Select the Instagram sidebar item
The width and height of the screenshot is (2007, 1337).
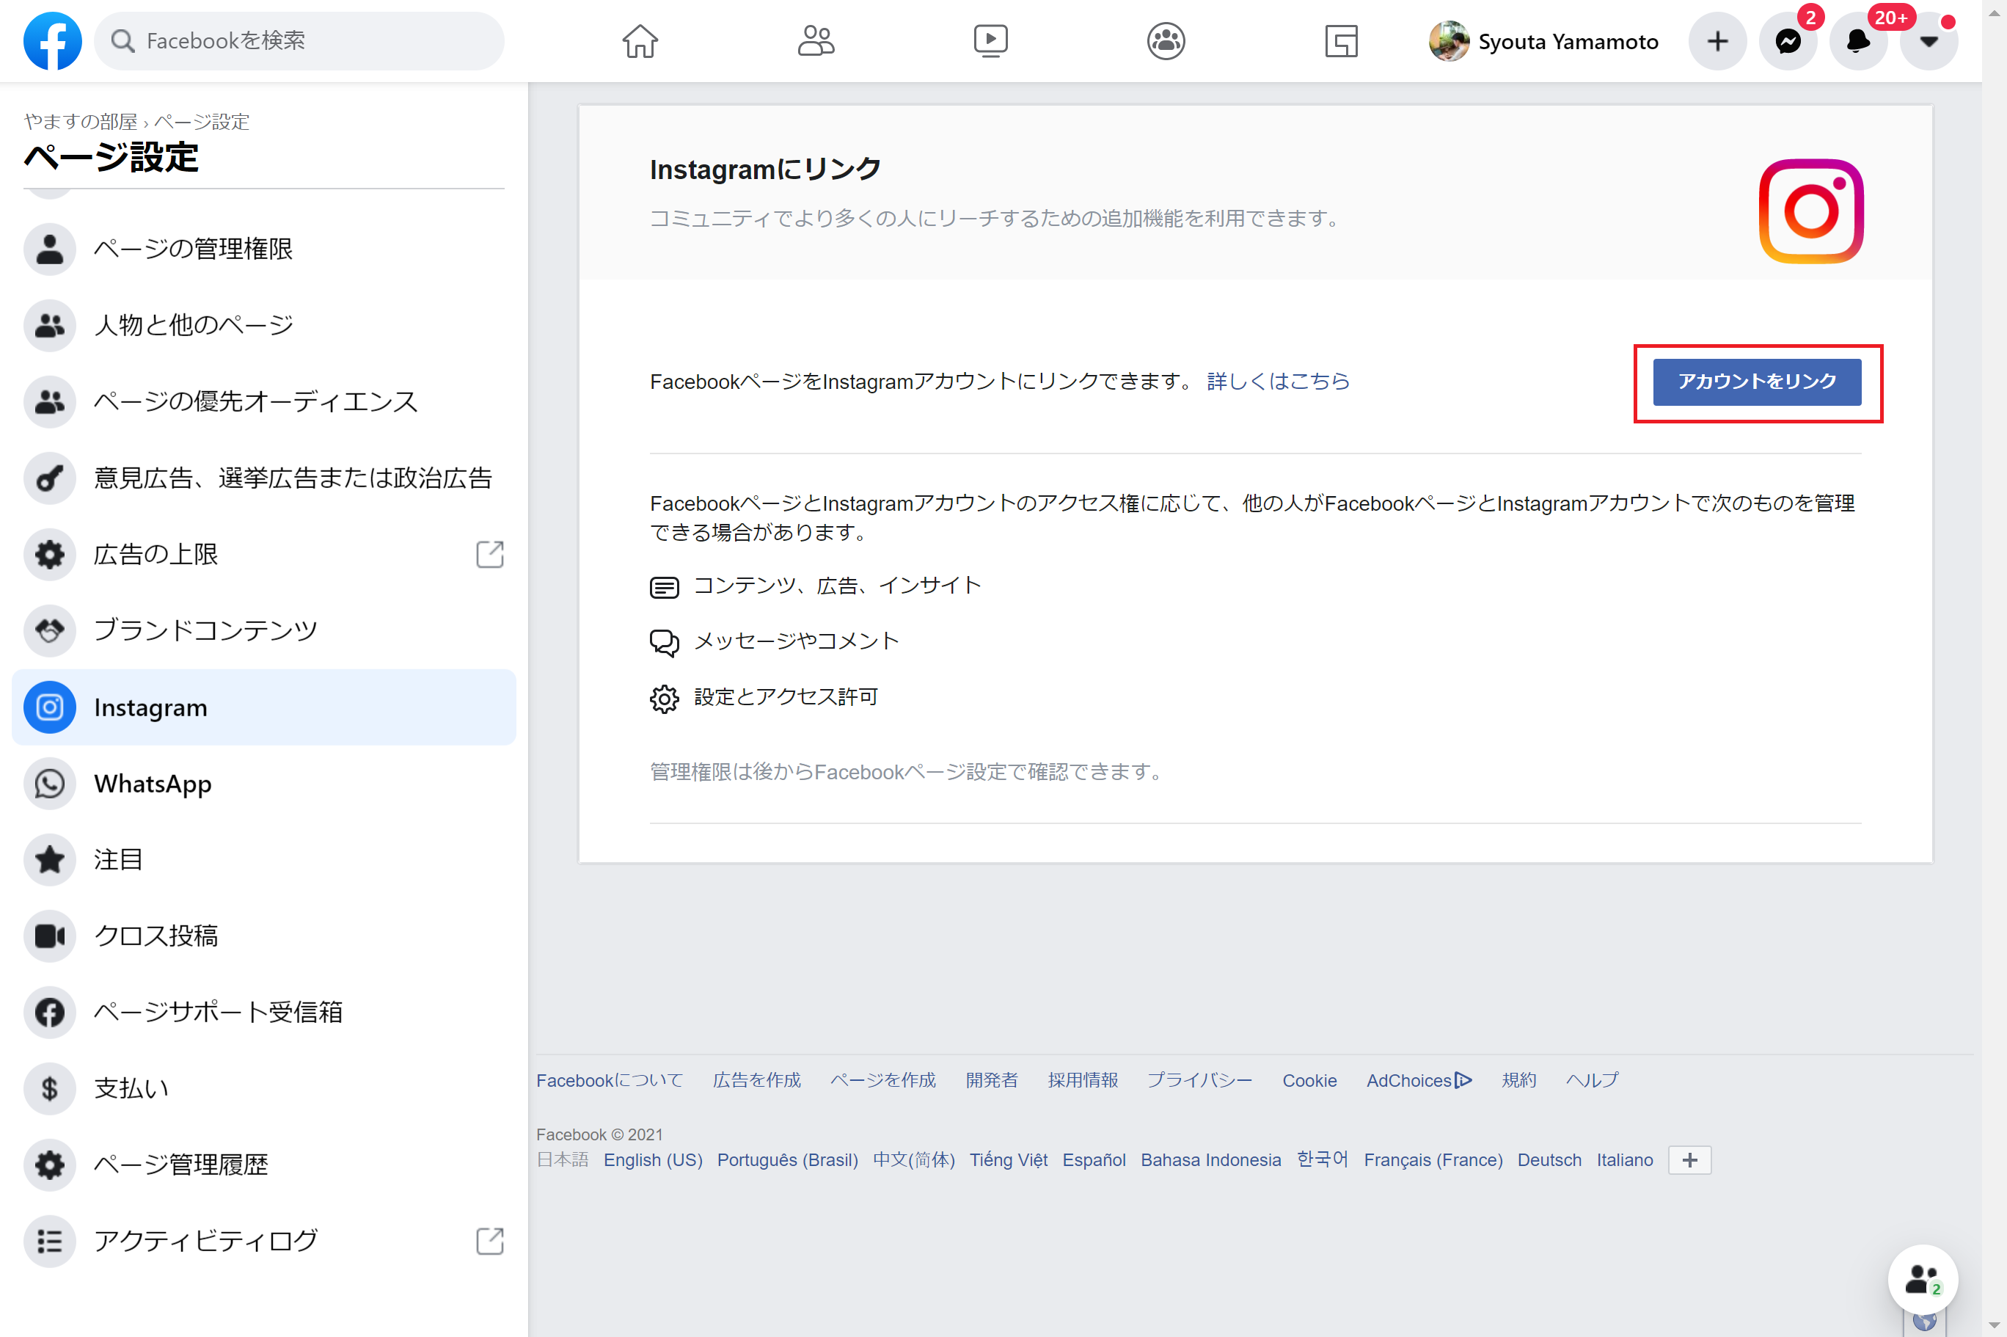pos(263,707)
